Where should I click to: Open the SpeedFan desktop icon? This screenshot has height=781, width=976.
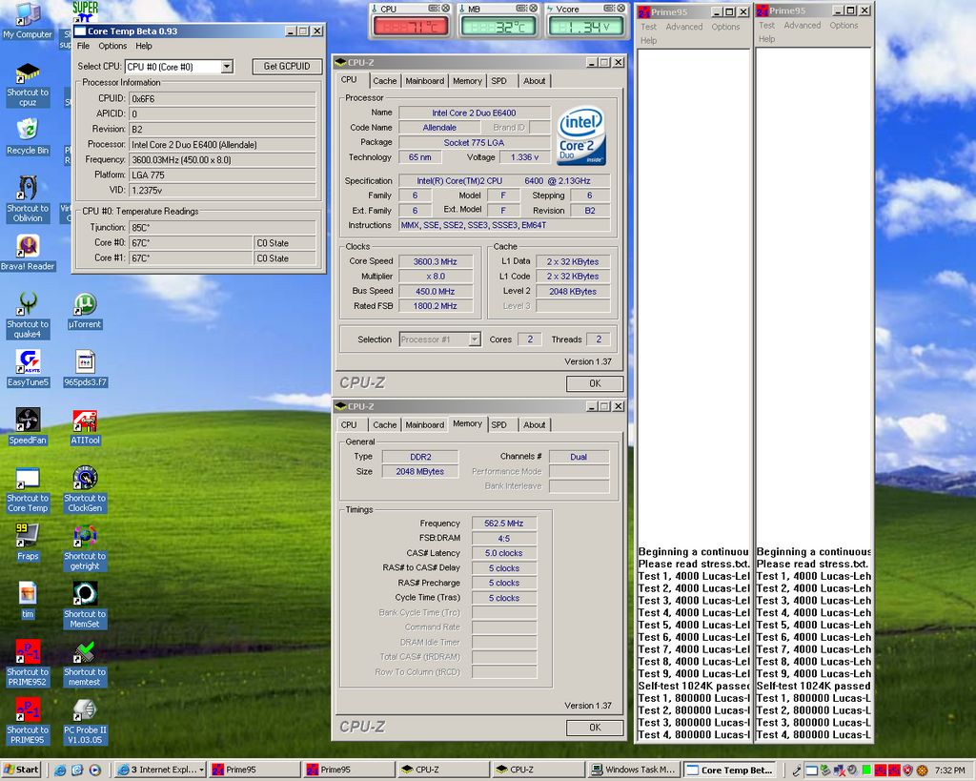[x=28, y=421]
